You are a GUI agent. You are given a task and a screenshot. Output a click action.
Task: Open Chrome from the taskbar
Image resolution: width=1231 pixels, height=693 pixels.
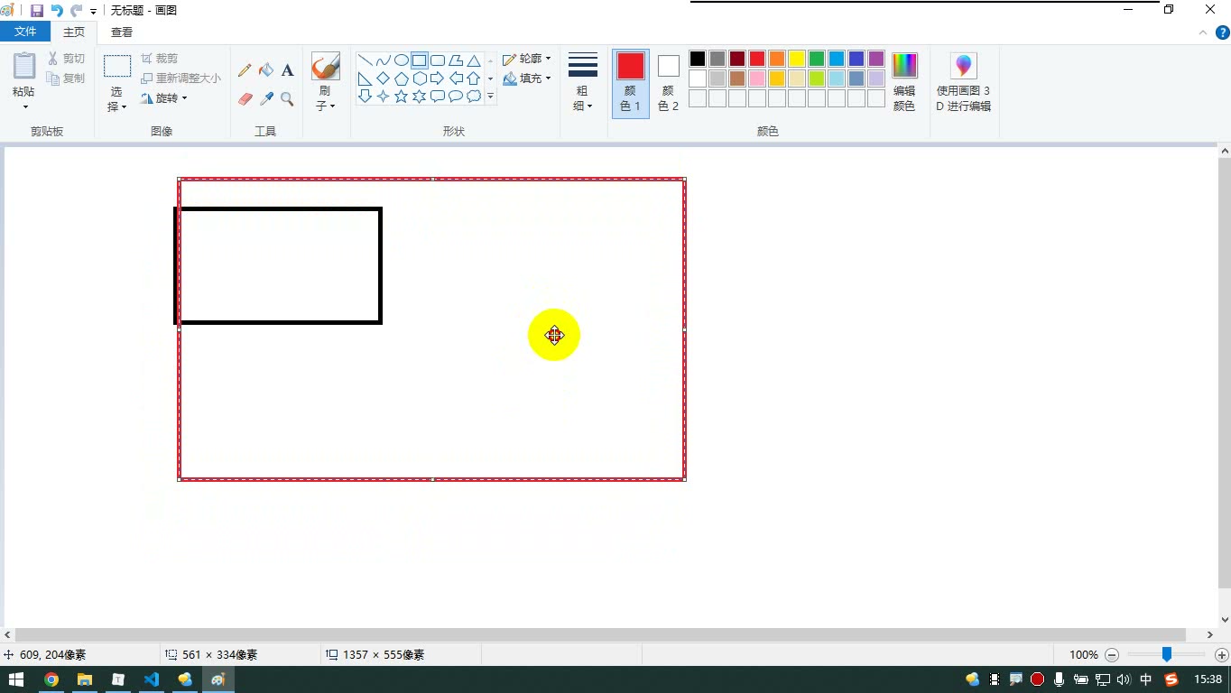tap(51, 679)
